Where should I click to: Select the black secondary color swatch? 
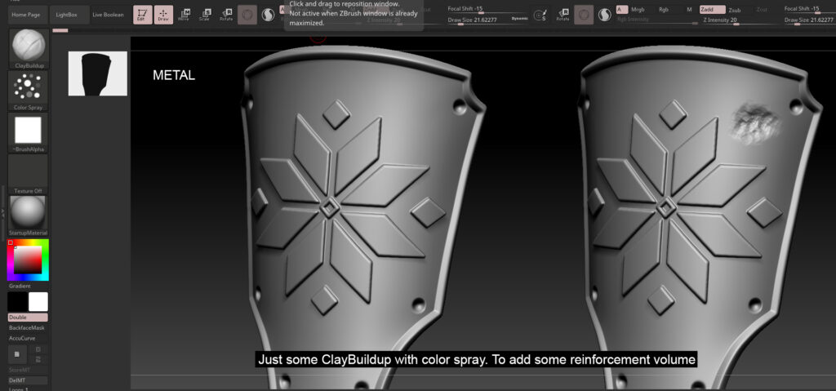pyautogui.click(x=17, y=302)
